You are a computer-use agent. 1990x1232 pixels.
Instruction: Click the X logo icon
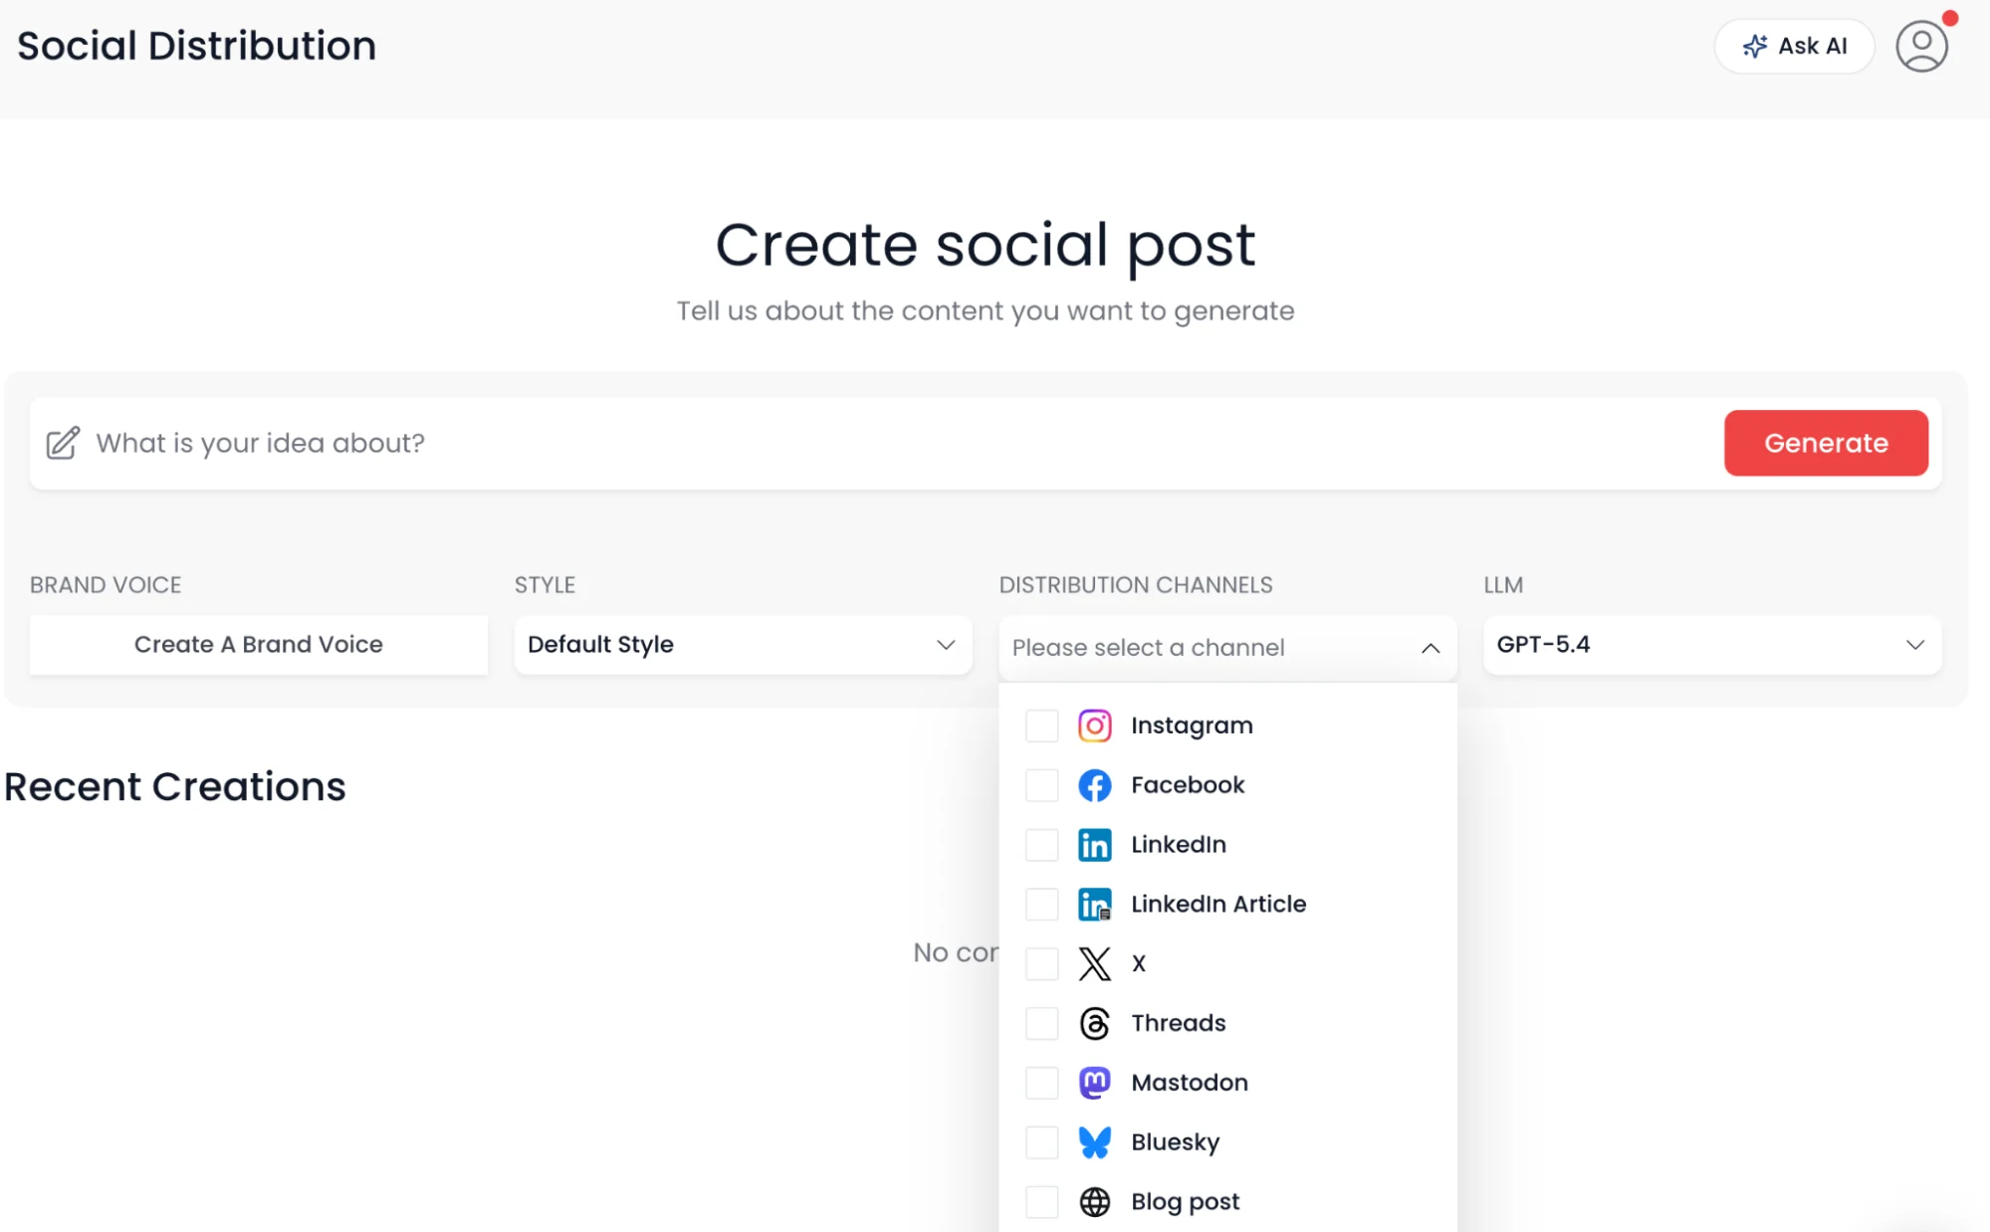[x=1094, y=963]
